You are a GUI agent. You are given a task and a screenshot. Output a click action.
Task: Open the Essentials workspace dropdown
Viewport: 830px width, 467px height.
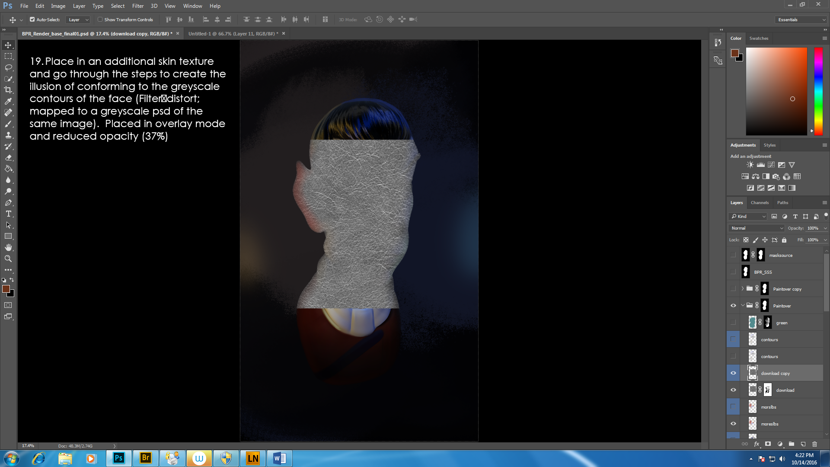coord(801,19)
